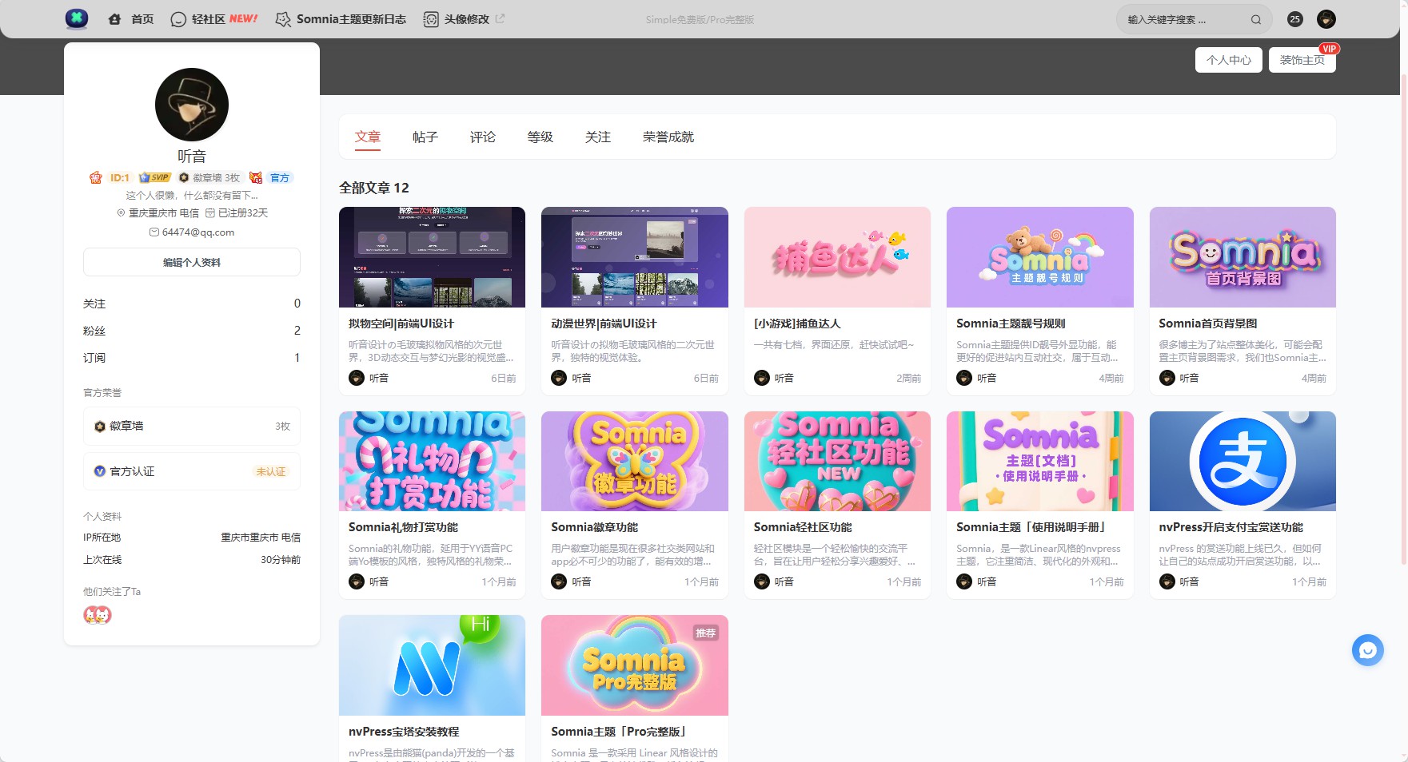Open the 轻社区 chat bubble icon
The height and width of the screenshot is (762, 1408).
click(x=178, y=19)
